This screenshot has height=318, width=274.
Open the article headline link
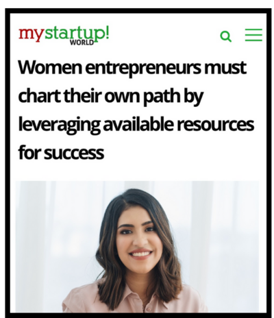[x=136, y=110]
